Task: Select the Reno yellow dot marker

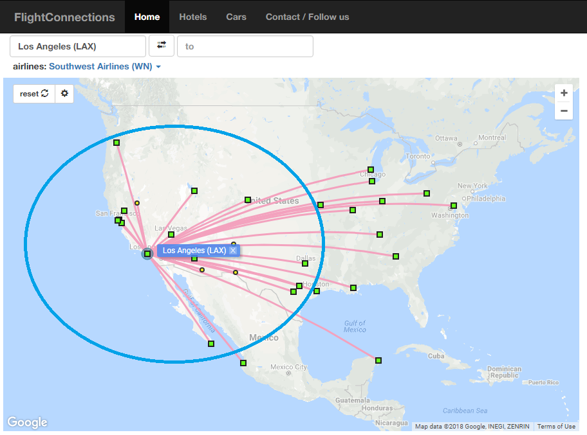Action: coord(137,203)
